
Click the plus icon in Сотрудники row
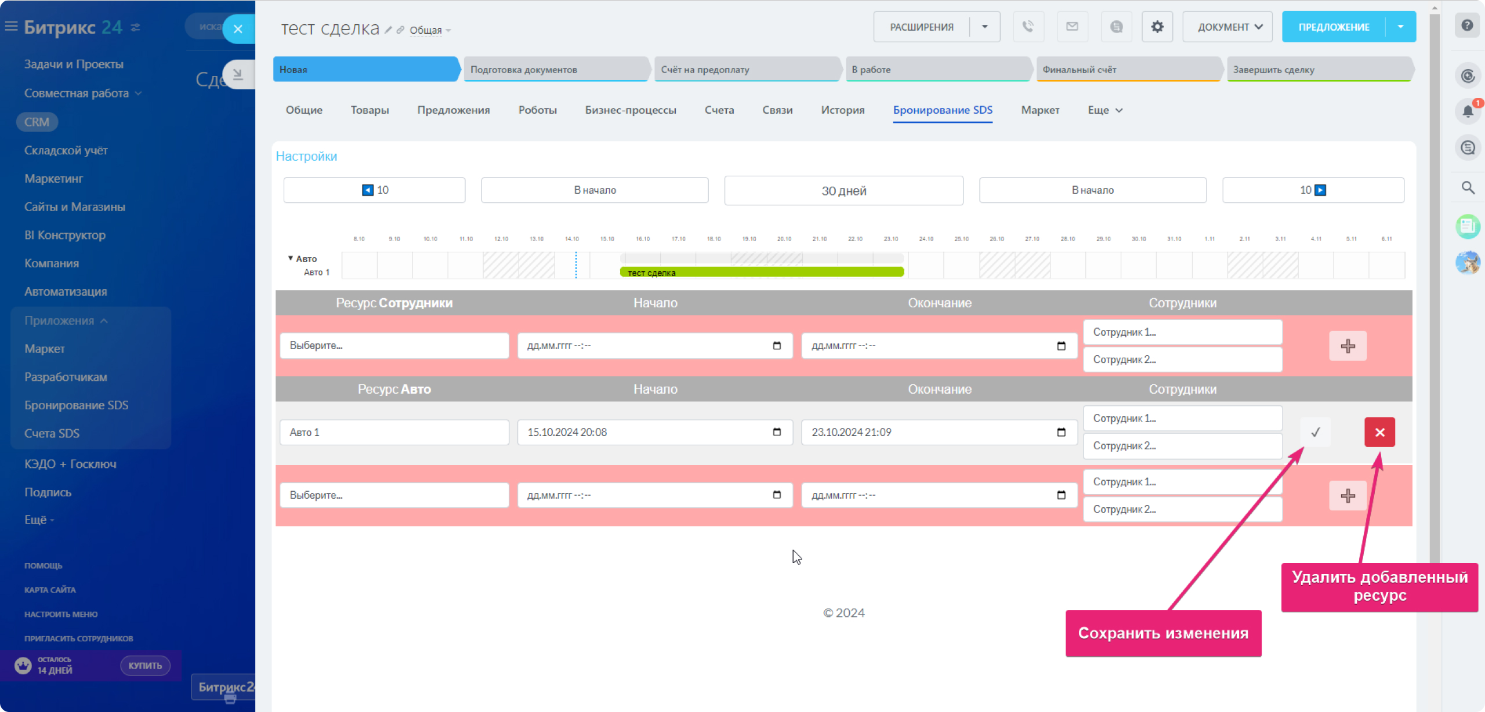[1348, 346]
